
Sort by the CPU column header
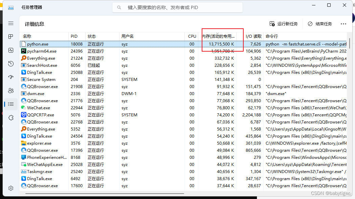click(x=192, y=36)
